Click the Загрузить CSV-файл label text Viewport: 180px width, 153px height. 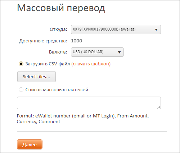pos(48,64)
